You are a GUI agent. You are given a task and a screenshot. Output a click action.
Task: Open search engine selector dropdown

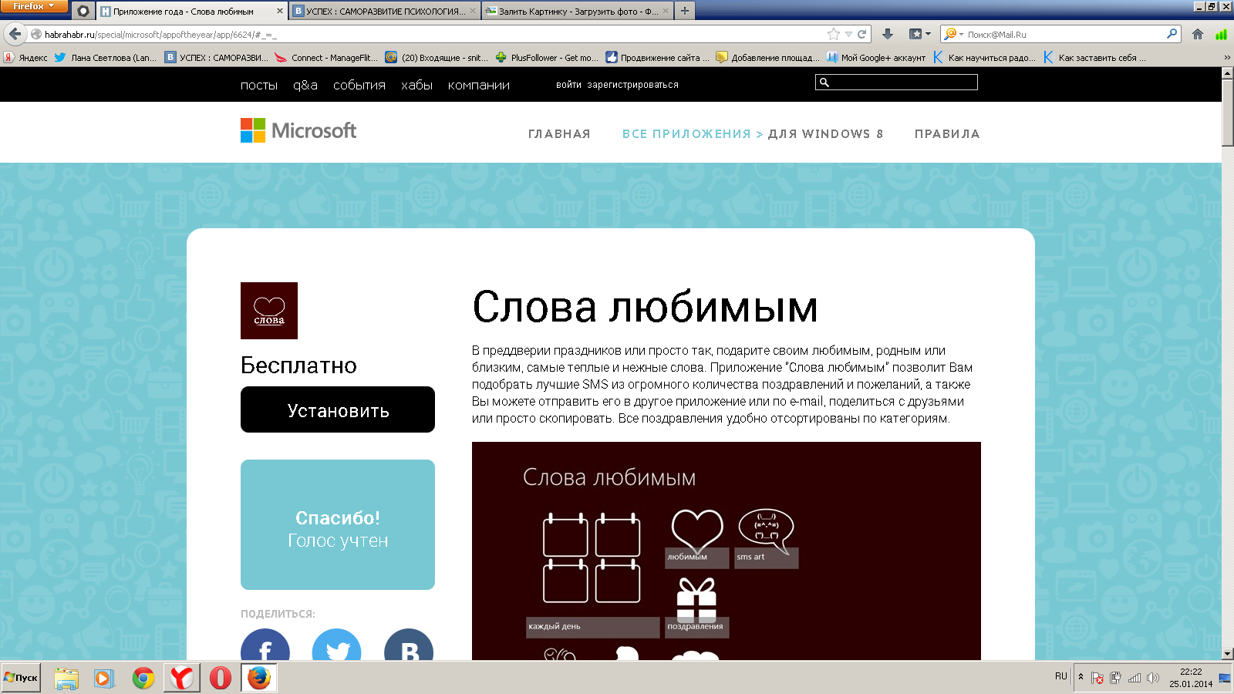(954, 34)
